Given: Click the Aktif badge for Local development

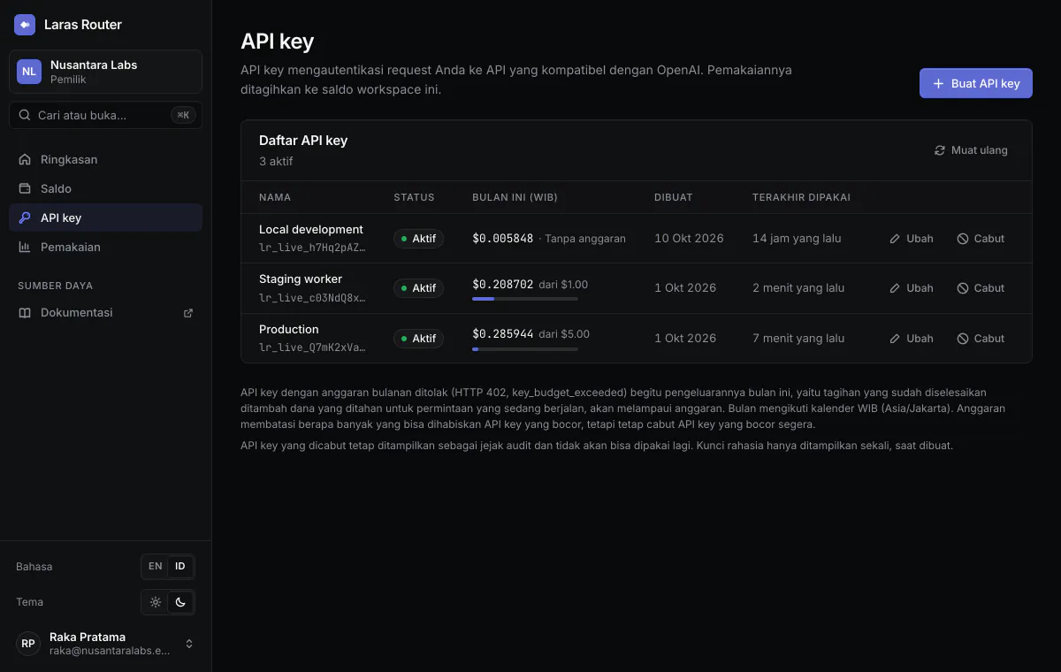Looking at the screenshot, I should pyautogui.click(x=419, y=239).
